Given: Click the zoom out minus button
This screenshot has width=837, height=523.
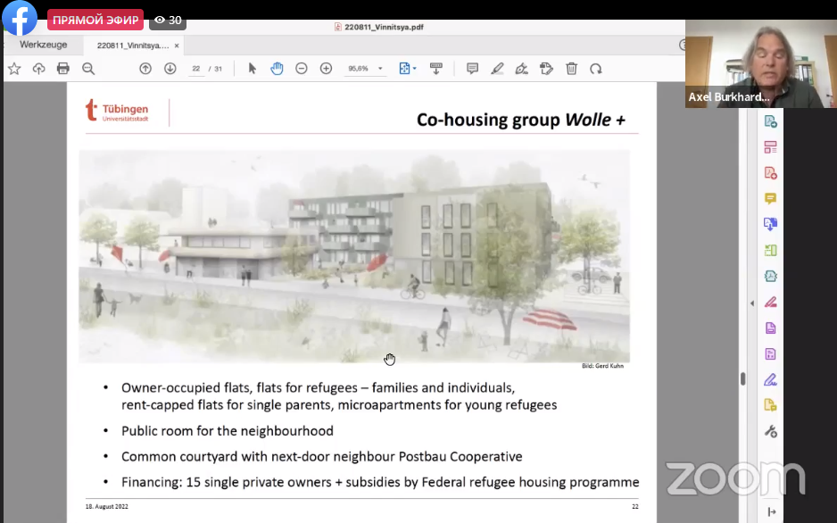Looking at the screenshot, I should [302, 69].
